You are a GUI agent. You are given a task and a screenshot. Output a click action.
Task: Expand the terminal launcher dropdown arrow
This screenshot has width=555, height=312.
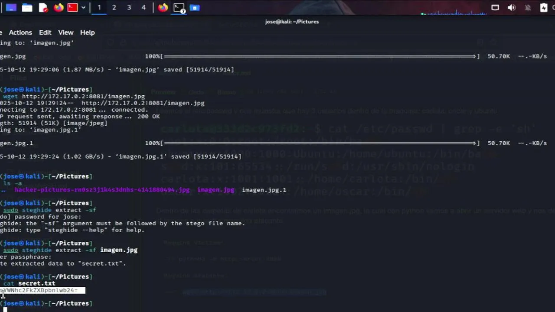coord(83,7)
